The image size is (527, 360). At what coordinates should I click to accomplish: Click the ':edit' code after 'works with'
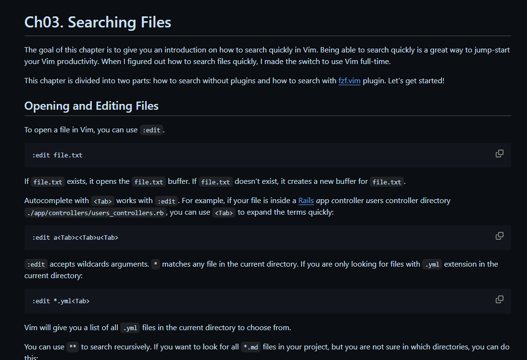[x=166, y=201]
